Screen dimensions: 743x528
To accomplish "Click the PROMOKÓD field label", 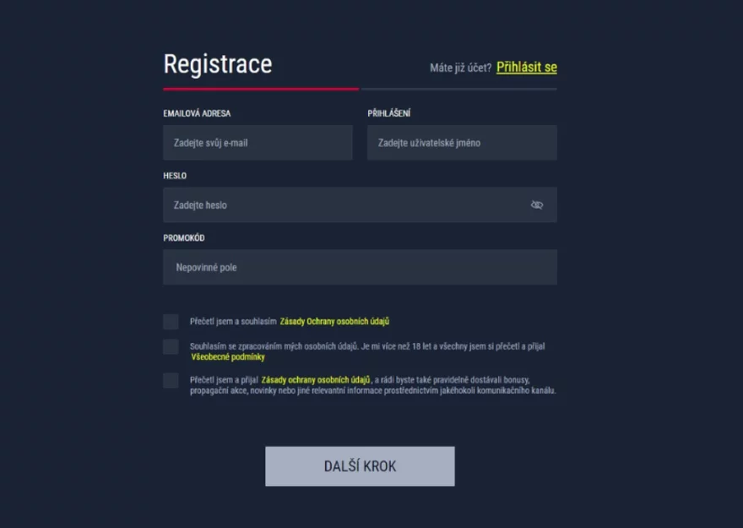I will click(184, 238).
